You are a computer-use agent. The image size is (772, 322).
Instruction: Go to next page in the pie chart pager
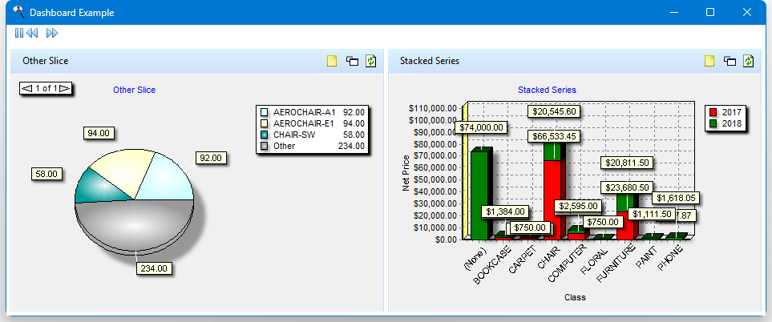65,88
